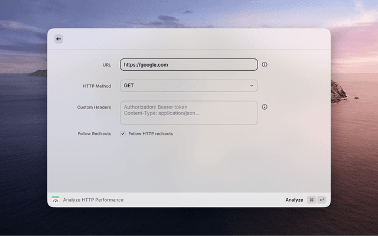The height and width of the screenshot is (236, 378).
Task: Click into the Custom Headers text area
Action: (x=188, y=113)
